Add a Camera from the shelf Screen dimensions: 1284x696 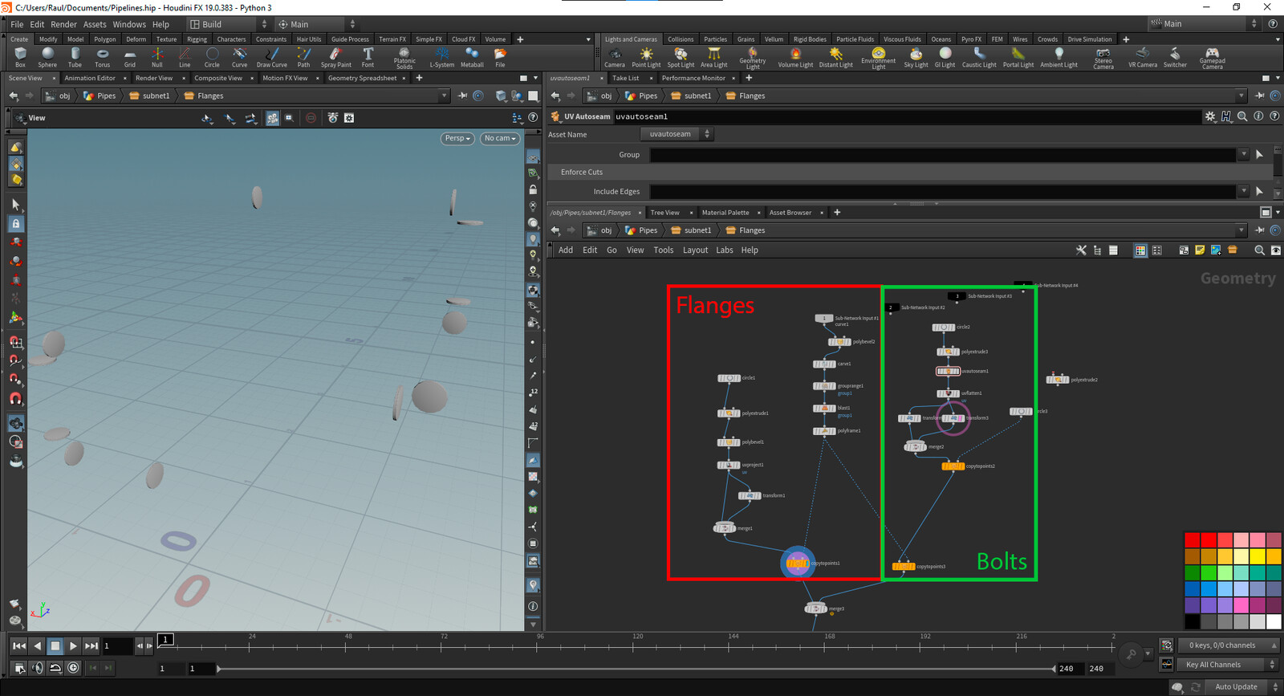(615, 57)
